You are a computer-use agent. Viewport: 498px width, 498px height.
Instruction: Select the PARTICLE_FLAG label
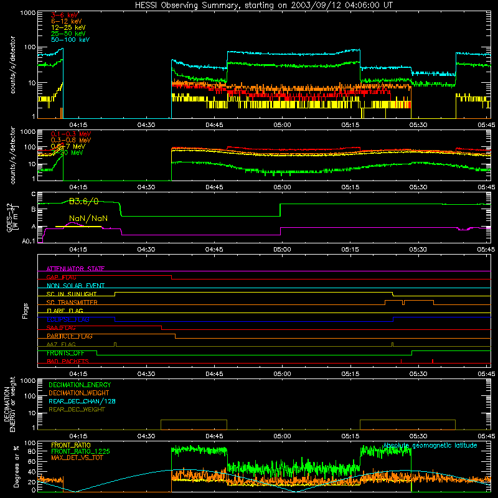[x=70, y=336]
